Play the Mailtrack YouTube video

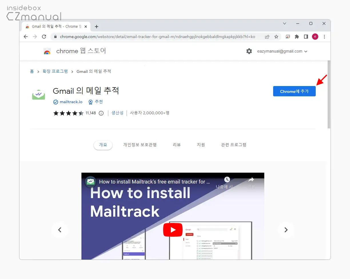pyautogui.click(x=173, y=230)
